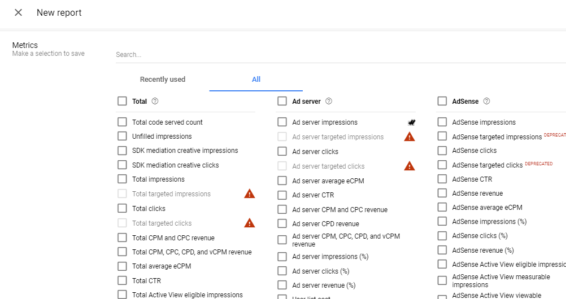This screenshot has width=566, height=299.
Task: Check Unfilled impressions metric
Action: 122,137
